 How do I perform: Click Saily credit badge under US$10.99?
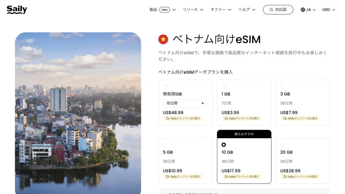click(x=183, y=176)
